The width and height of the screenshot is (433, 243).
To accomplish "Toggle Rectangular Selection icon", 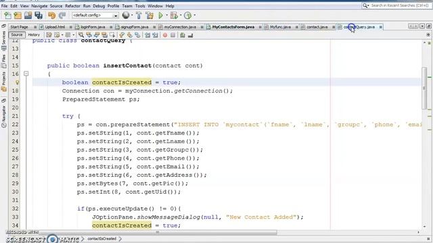I will 112,35.
